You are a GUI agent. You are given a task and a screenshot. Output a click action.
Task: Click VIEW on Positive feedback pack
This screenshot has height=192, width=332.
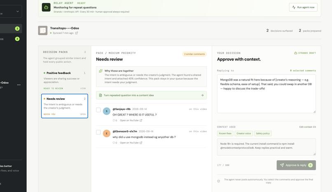83,88
